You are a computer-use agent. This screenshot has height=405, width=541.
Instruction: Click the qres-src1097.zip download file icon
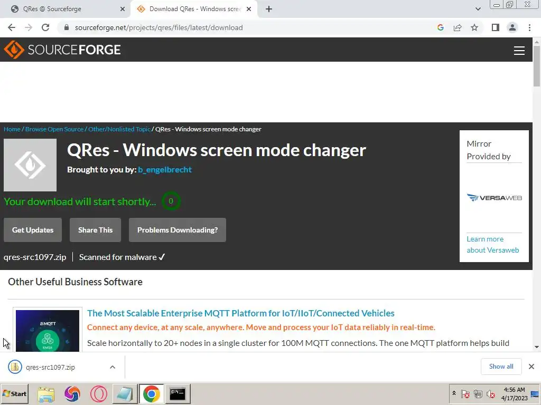point(15,367)
